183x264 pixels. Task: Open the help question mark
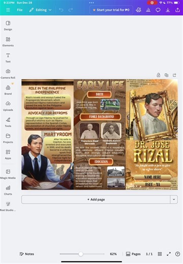coord(177,254)
